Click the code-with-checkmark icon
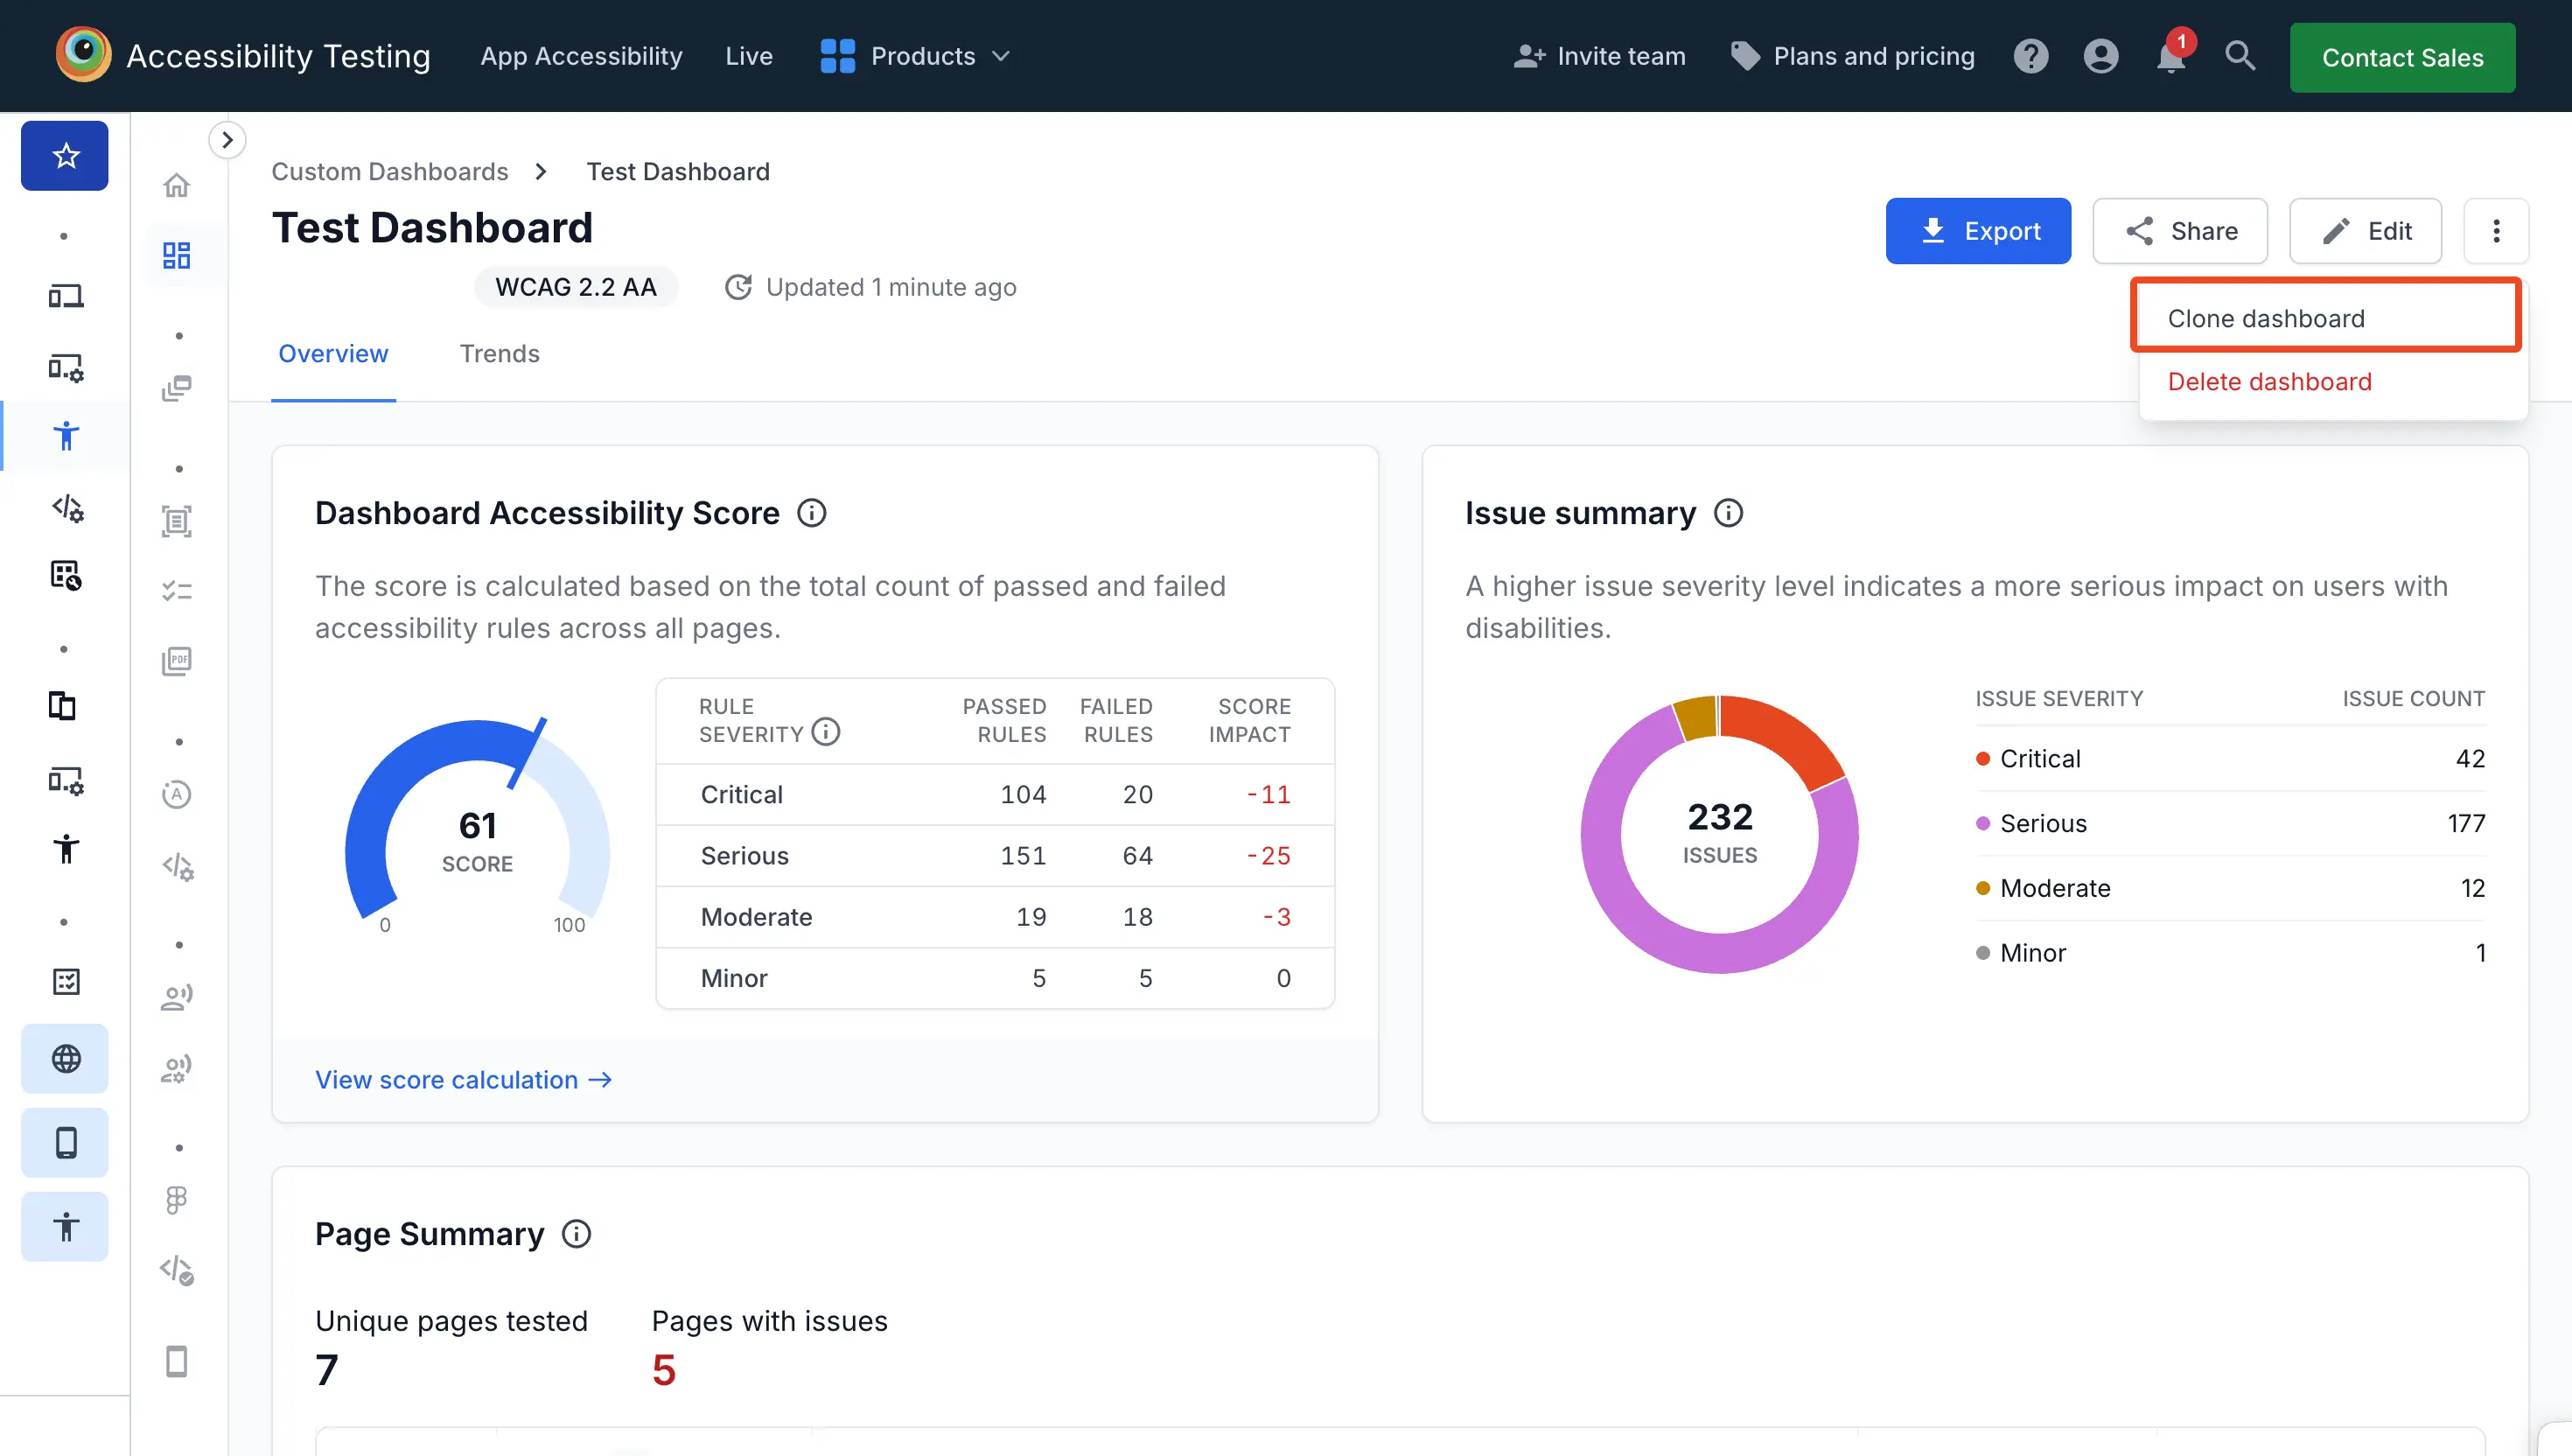This screenshot has height=1456, width=2572. (x=177, y=1270)
